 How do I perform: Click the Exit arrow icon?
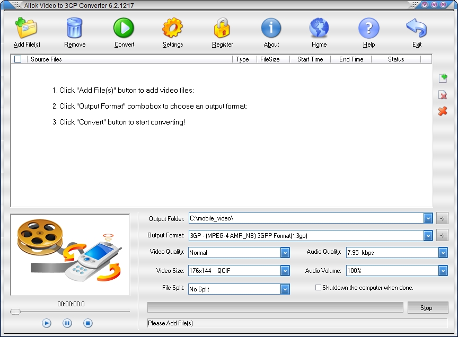point(417,28)
